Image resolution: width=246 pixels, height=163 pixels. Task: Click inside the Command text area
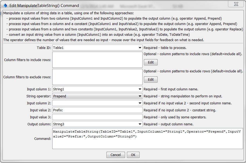[147, 139]
